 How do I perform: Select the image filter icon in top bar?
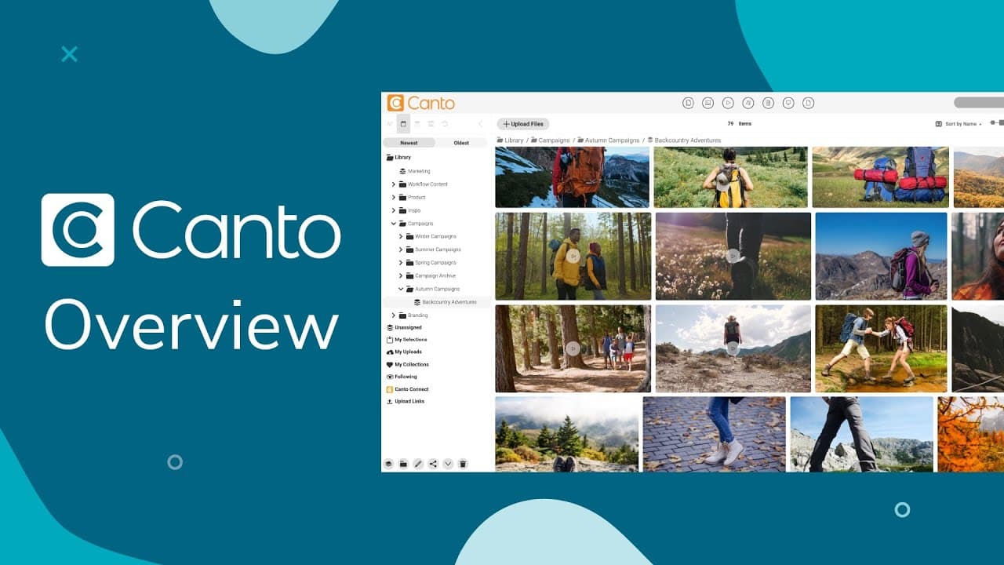pyautogui.click(x=708, y=103)
